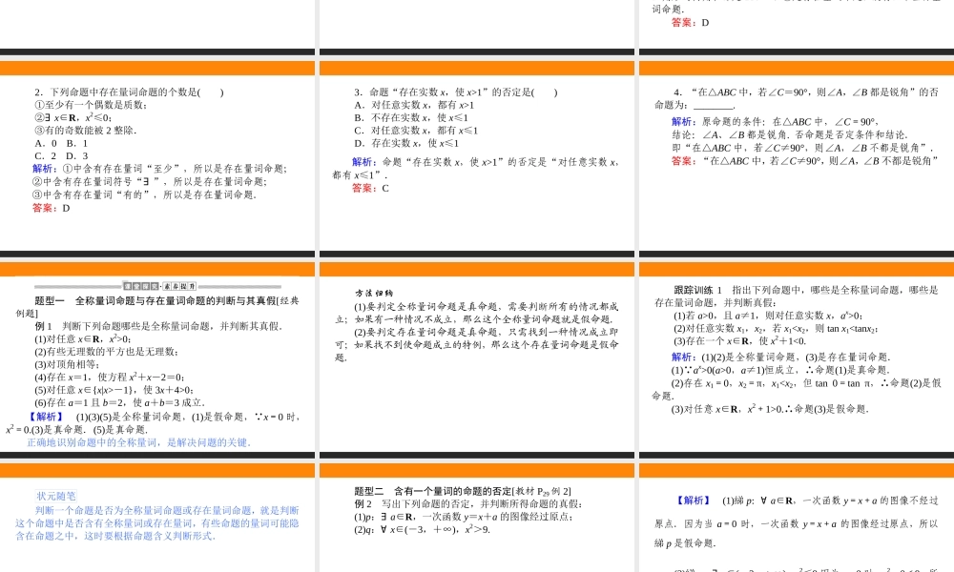Click '答案：D' on the top-right slide
Screen dimensions: 954x572
(x=690, y=23)
